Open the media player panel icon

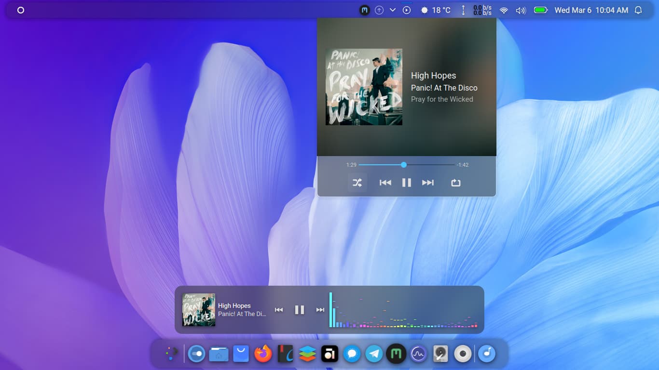tap(407, 10)
